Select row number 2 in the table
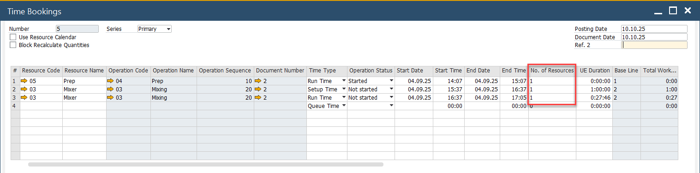 click(15, 89)
